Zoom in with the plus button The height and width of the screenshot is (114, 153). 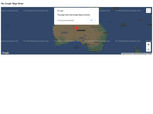148,44
